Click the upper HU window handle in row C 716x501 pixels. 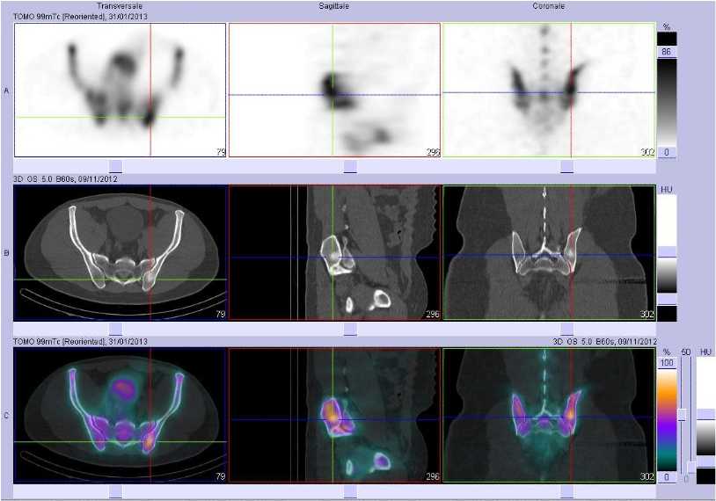(706, 414)
